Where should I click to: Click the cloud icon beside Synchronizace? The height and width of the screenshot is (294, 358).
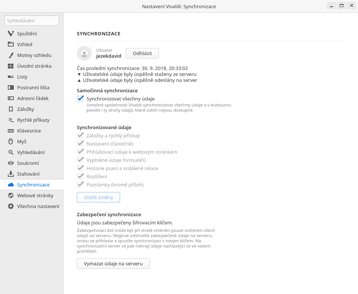(x=11, y=185)
